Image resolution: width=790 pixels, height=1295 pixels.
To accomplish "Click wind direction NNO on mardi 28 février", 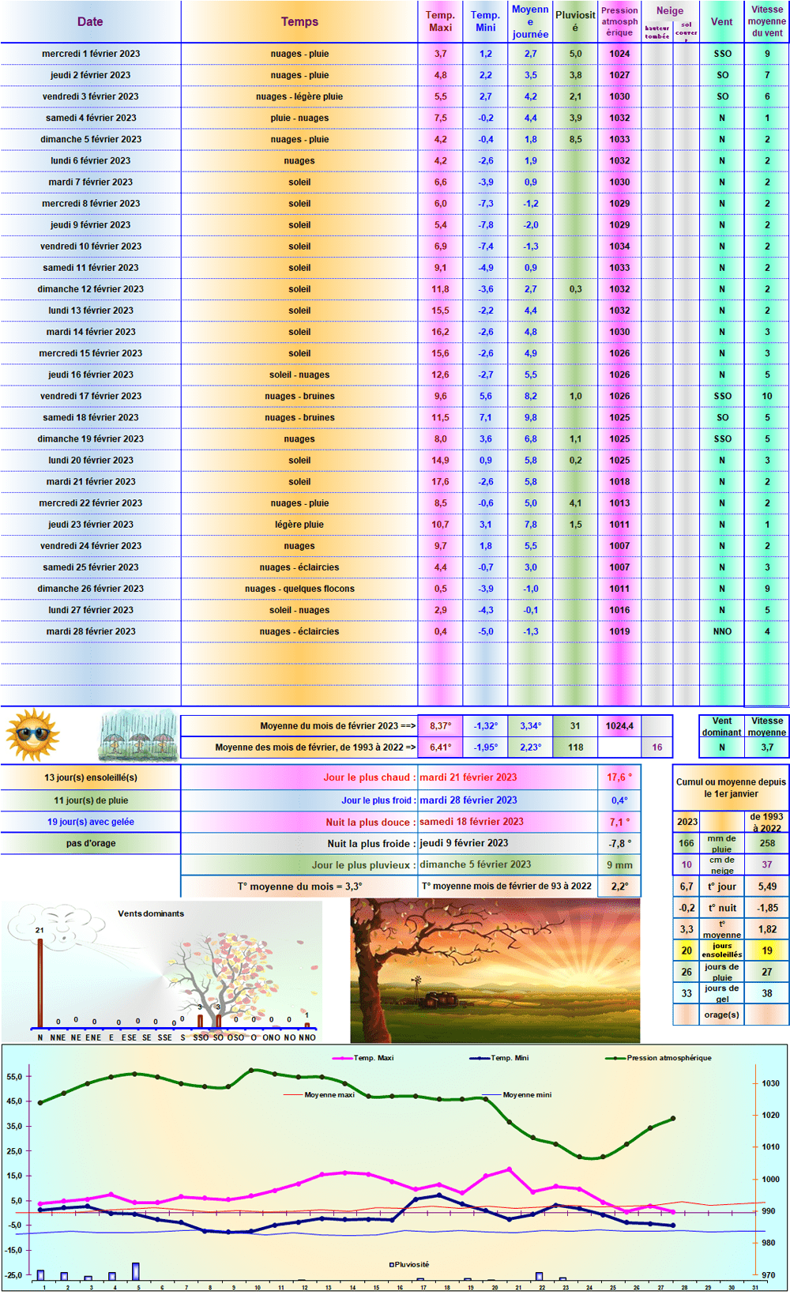I will click(x=722, y=631).
